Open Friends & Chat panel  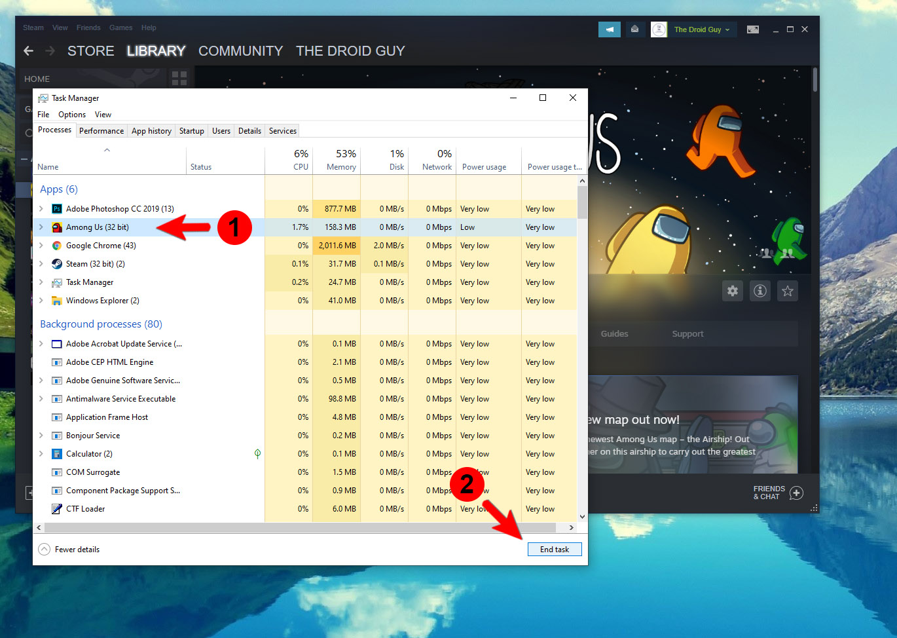778,493
